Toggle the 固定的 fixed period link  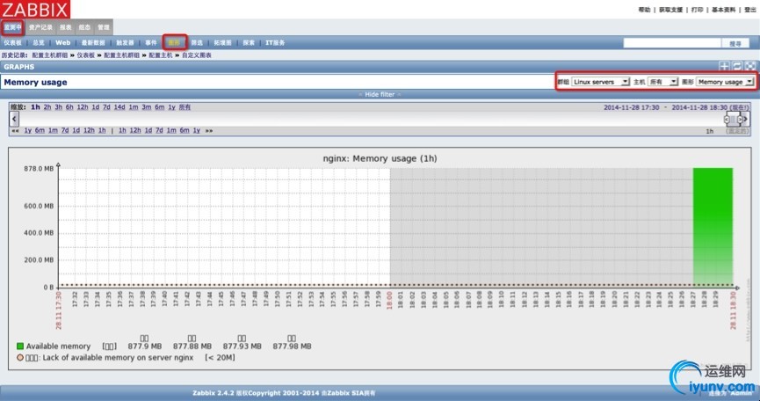click(x=737, y=131)
